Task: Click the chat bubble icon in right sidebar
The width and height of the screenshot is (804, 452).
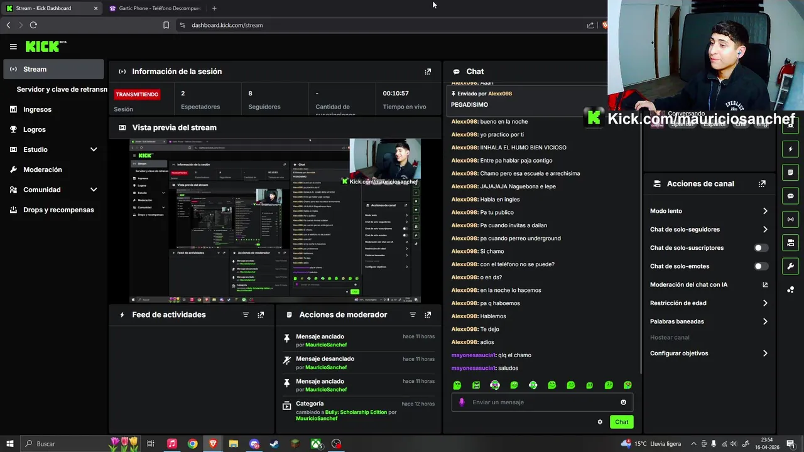Action: pyautogui.click(x=790, y=196)
